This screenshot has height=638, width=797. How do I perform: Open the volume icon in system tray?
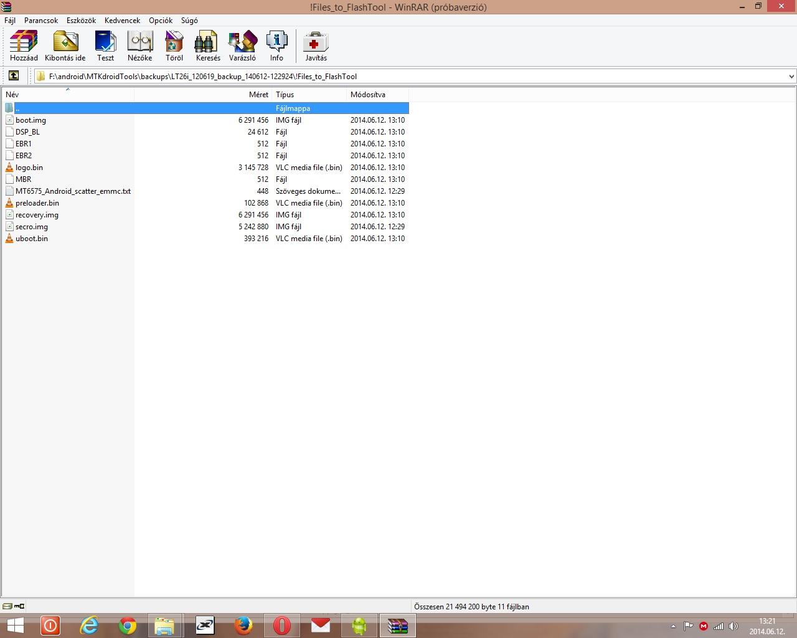click(x=733, y=626)
